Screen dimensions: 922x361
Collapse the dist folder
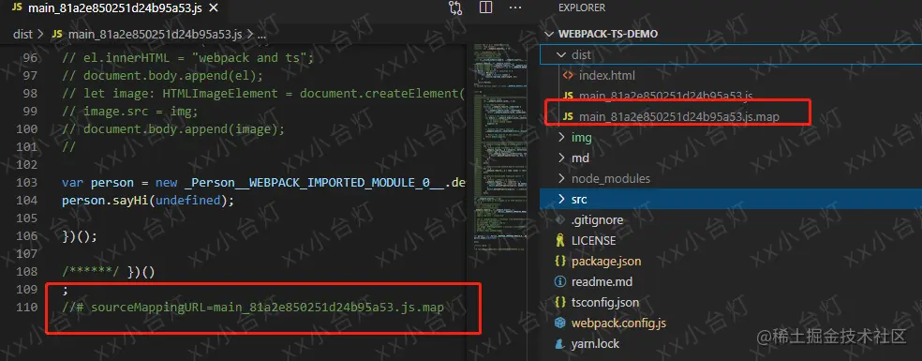point(561,54)
